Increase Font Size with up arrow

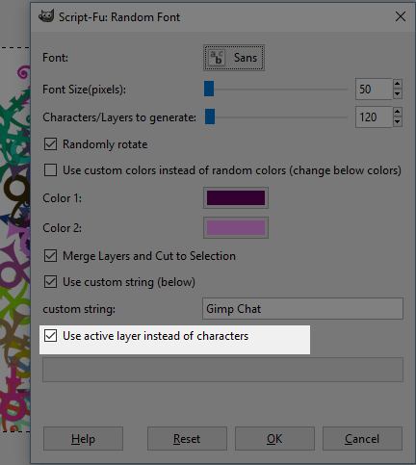398,84
